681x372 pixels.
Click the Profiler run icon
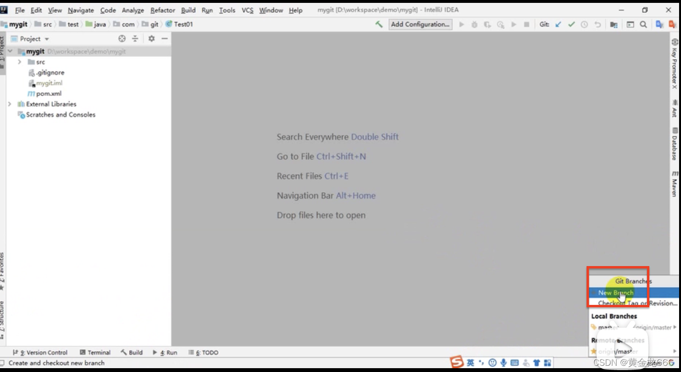point(501,24)
